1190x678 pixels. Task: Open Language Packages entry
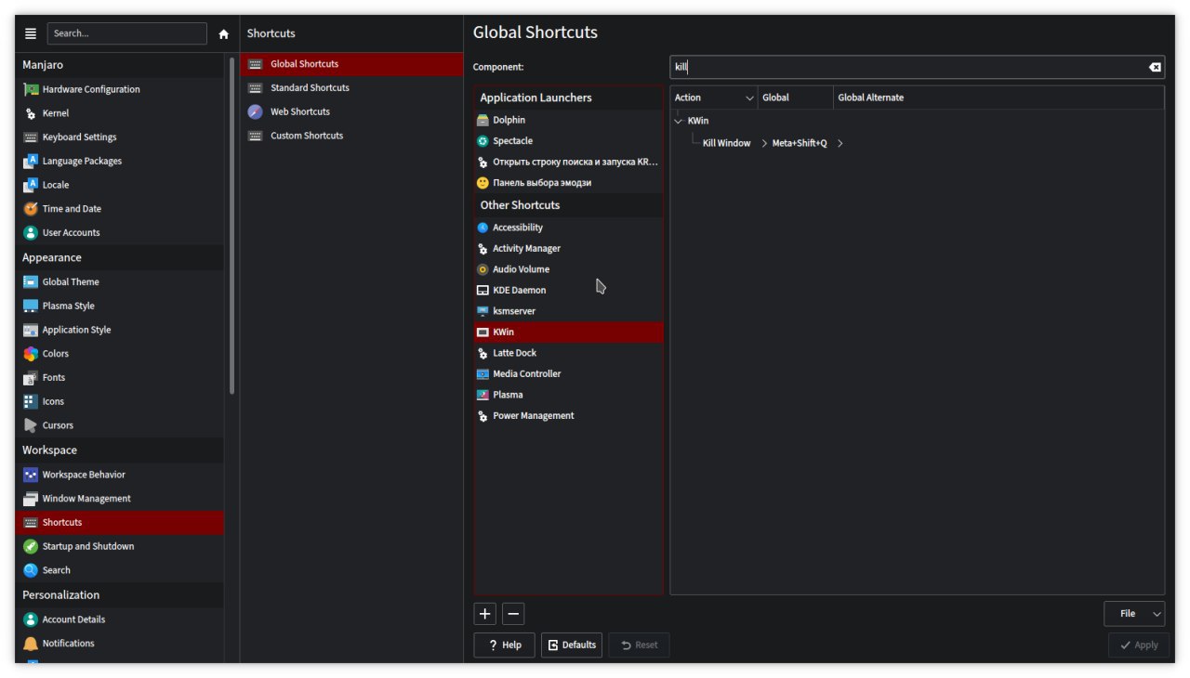coord(119,162)
